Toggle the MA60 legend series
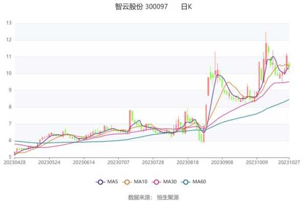The image size is (307, 201). point(194,182)
